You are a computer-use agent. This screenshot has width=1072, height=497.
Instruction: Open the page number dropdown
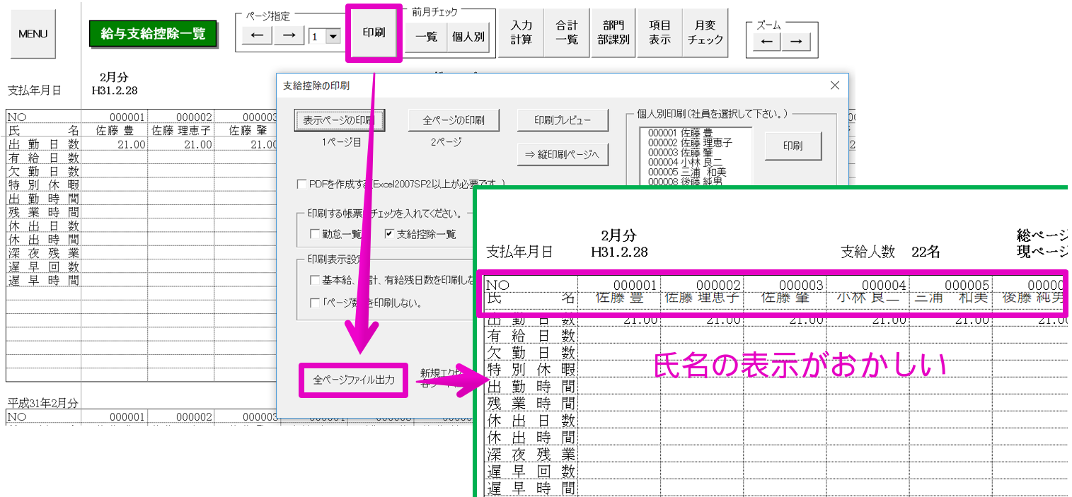point(333,37)
